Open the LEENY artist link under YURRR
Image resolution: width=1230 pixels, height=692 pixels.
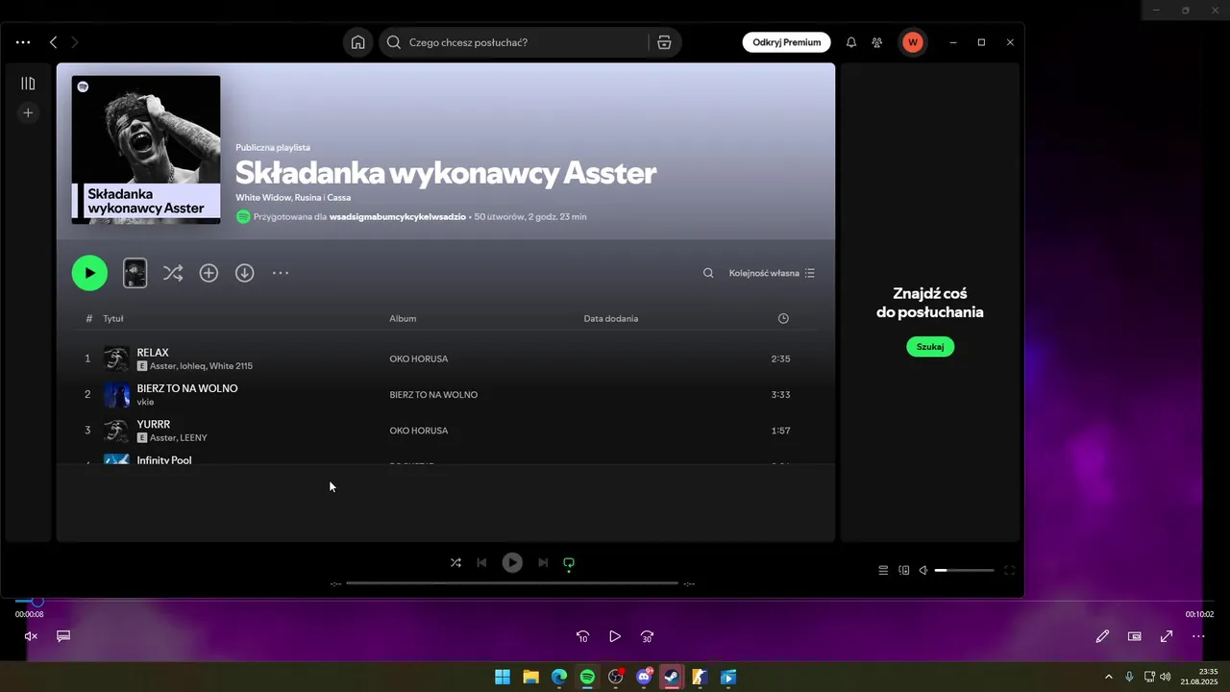(194, 437)
